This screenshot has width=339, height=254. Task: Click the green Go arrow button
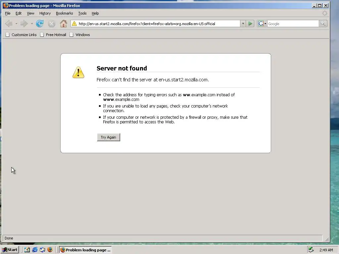pos(250,23)
